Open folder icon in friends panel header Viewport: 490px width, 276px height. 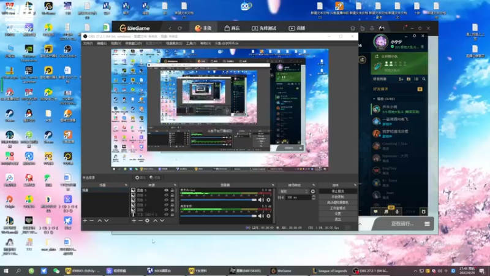tap(409, 79)
